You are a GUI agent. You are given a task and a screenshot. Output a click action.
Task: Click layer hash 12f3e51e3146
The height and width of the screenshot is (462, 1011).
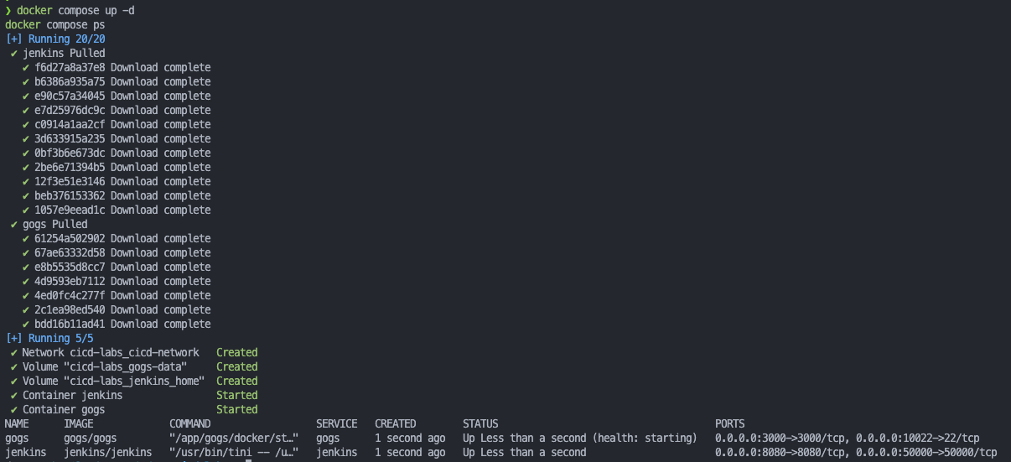coord(70,181)
